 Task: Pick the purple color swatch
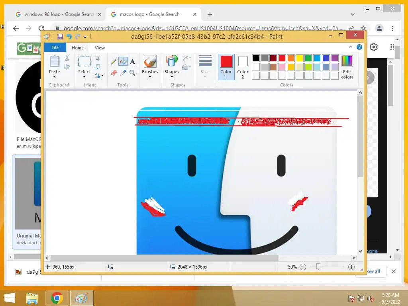[x=335, y=58]
